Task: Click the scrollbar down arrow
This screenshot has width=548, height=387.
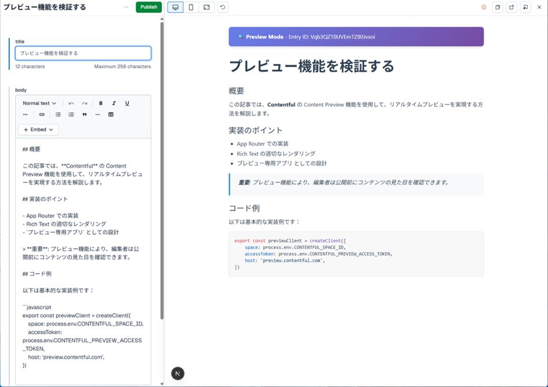Action: pos(162,384)
